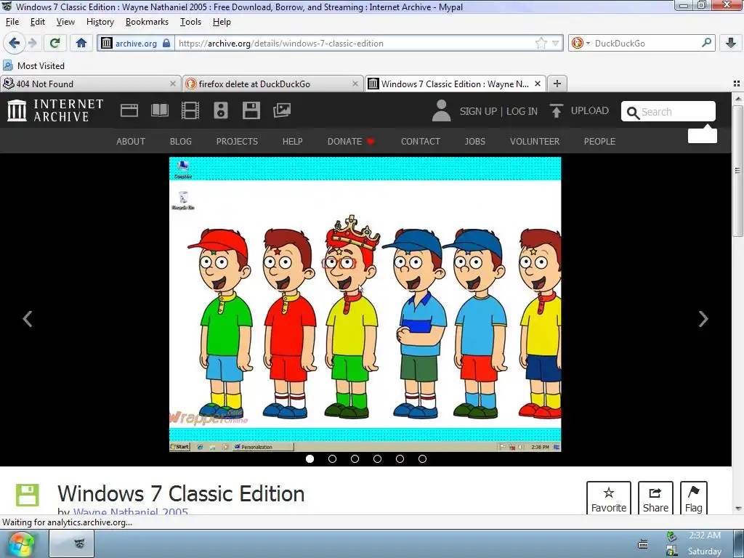Select the sixth carousel dot

click(x=422, y=459)
